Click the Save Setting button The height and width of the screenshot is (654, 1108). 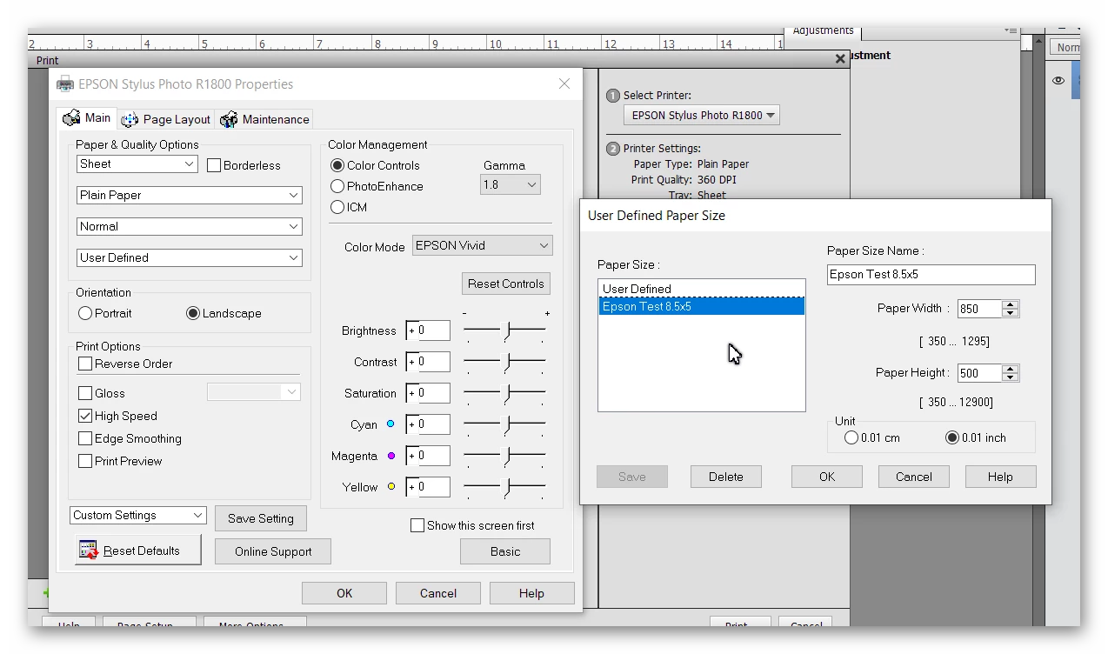(261, 518)
